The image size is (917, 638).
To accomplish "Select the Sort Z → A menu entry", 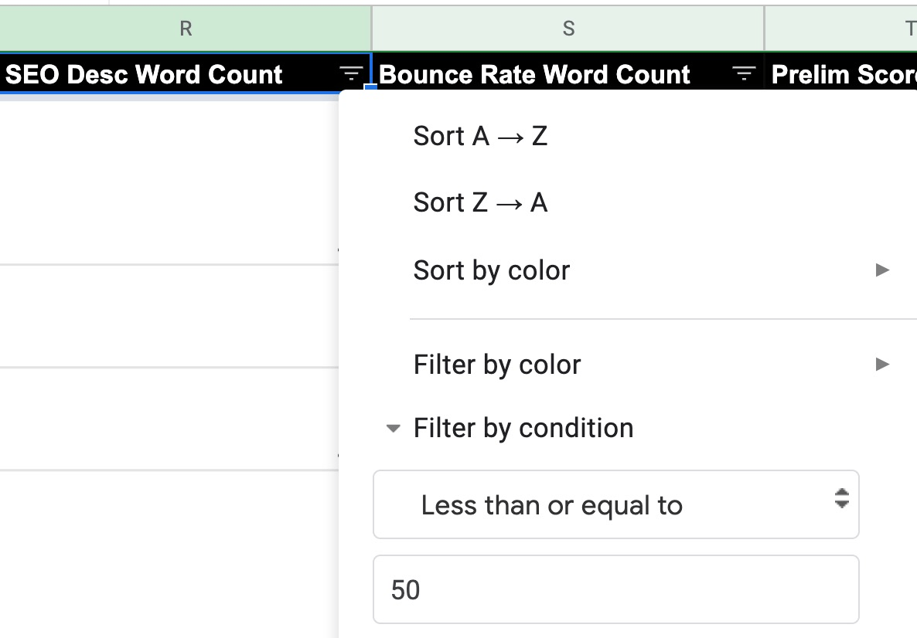I will [481, 202].
